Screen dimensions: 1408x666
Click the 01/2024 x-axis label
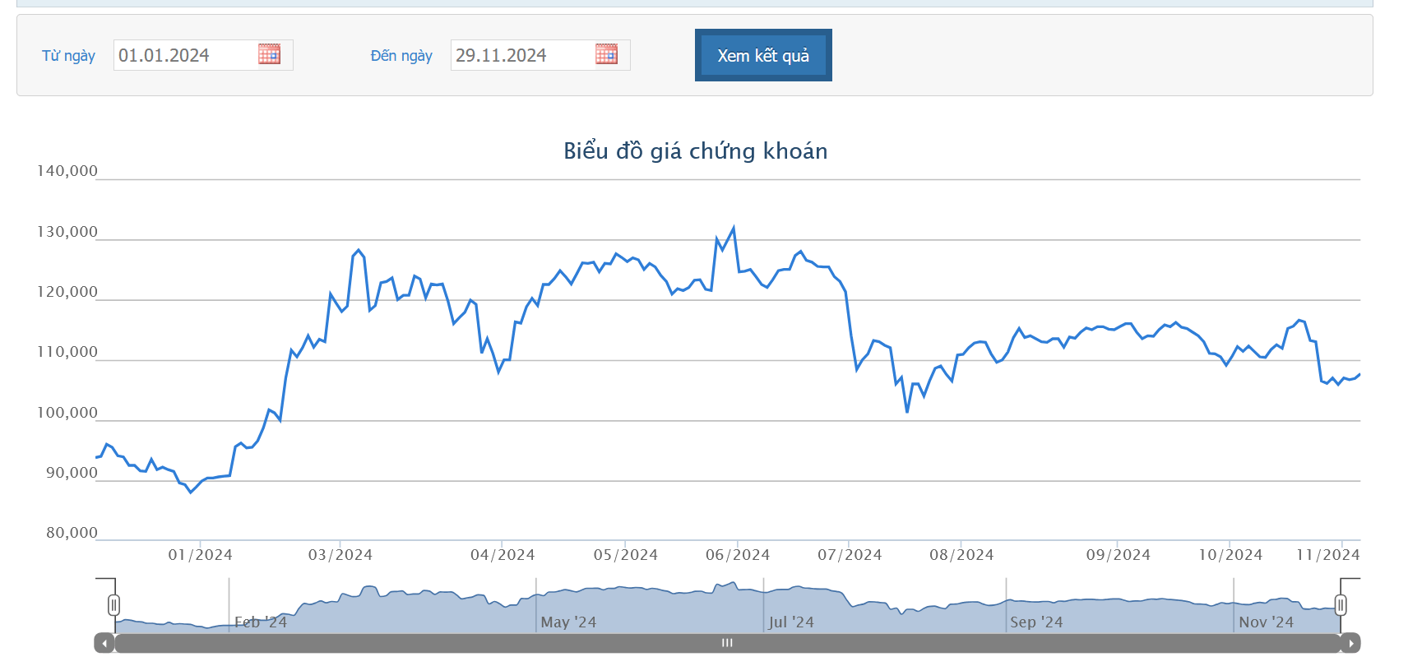[200, 555]
